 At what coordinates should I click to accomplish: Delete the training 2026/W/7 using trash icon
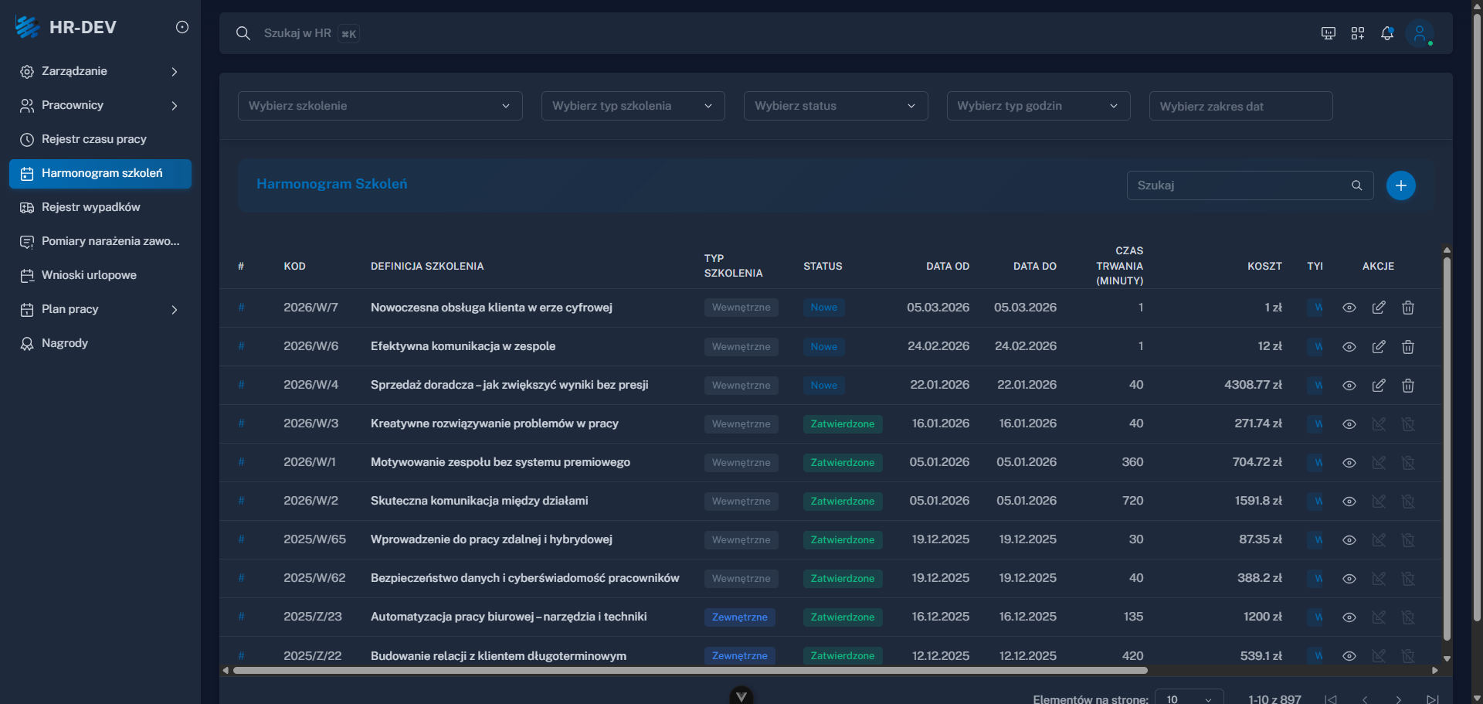pos(1407,308)
